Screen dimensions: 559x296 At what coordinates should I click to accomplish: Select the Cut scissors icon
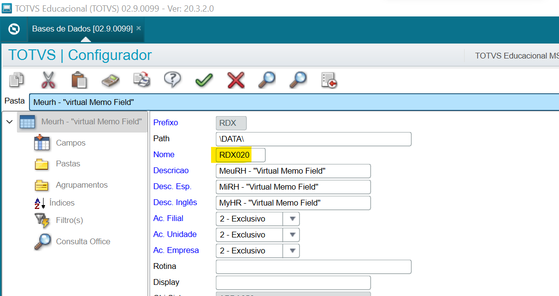click(x=48, y=80)
